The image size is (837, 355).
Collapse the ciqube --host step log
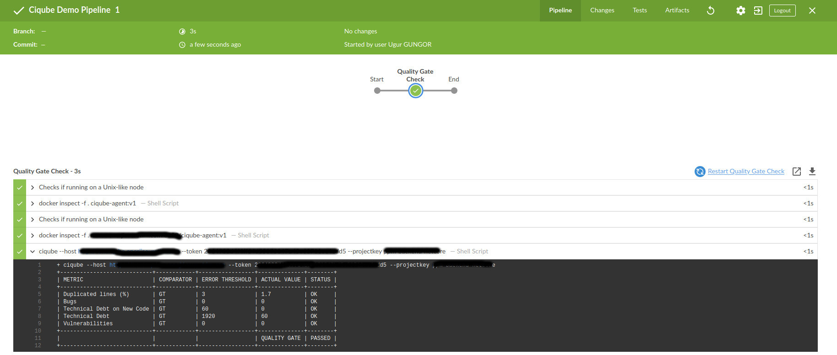coord(33,252)
